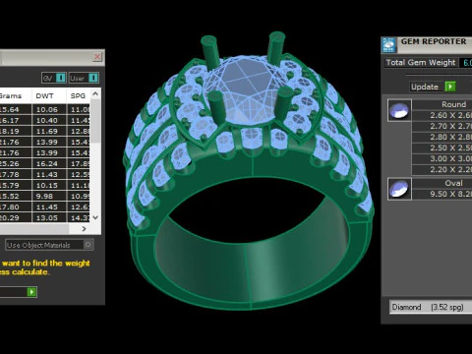Click the vertical scrollbar thumb in weight table

95,122
